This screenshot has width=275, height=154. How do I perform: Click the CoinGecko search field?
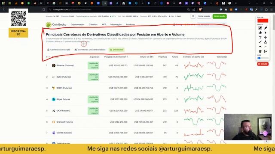point(212,25)
